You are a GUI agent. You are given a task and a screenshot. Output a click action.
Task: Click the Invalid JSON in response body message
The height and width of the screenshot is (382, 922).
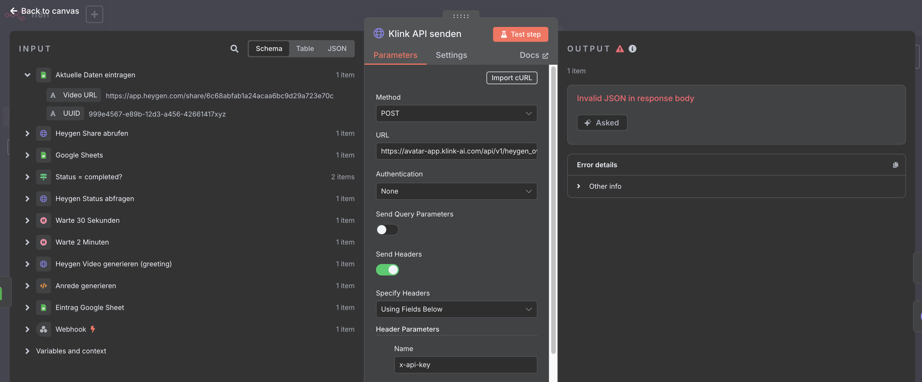[x=635, y=98]
